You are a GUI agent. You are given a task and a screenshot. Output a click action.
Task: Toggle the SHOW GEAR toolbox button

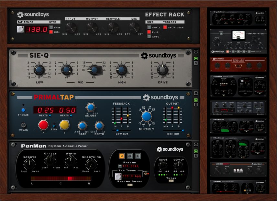pyautogui.click(x=165, y=27)
